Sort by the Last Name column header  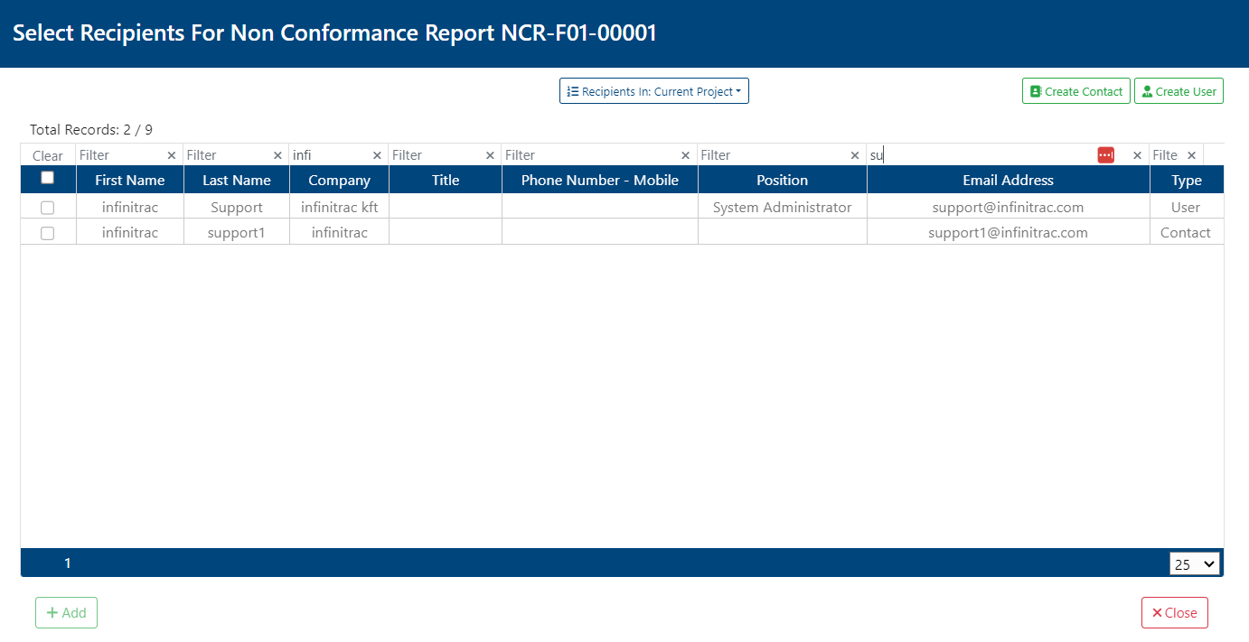pyautogui.click(x=237, y=180)
